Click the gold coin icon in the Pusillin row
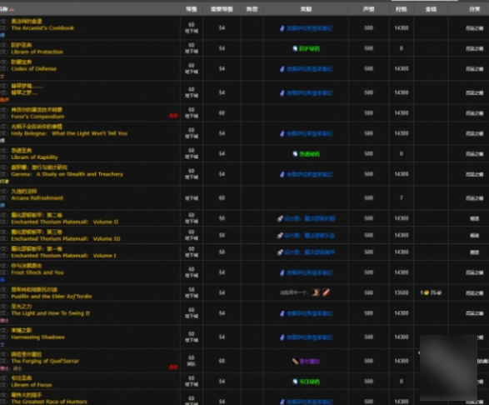This screenshot has height=405, width=489. pyautogui.click(x=427, y=293)
